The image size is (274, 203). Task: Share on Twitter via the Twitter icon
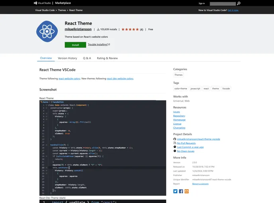pos(175,191)
